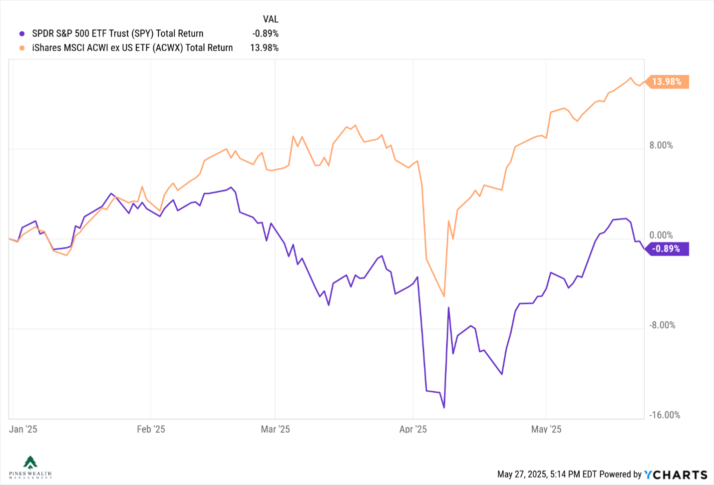This screenshot has width=714, height=485.
Task: Click the orange 13.98% end-of-line flag
Action: 667,81
